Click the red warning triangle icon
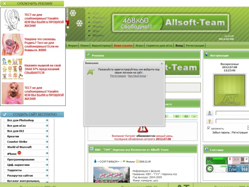 pyautogui.click(x=143, y=129)
